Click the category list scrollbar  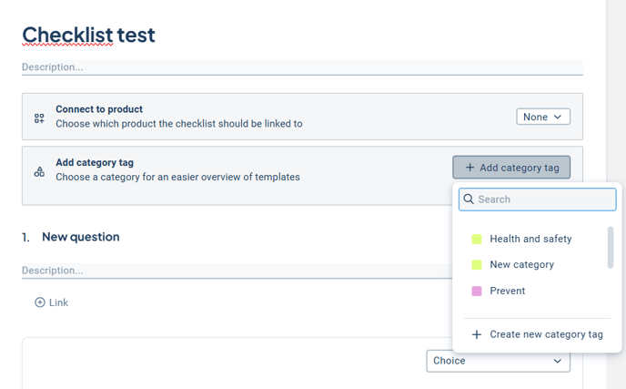coord(611,247)
